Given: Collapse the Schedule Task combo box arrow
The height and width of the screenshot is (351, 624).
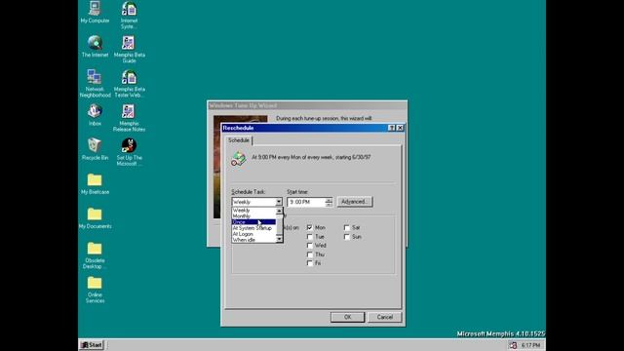Looking at the screenshot, I should 279,202.
